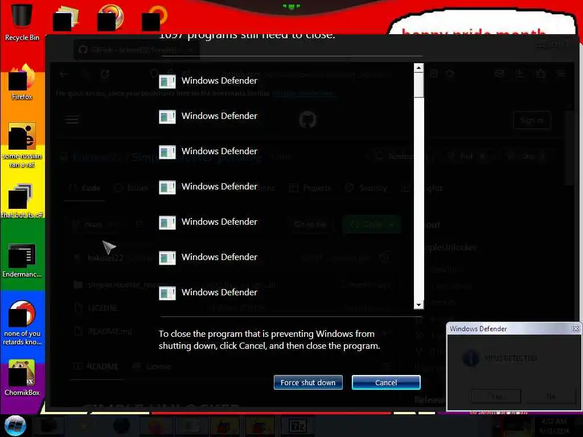
Task: Switch to the repository Security tab
Action: click(x=366, y=188)
